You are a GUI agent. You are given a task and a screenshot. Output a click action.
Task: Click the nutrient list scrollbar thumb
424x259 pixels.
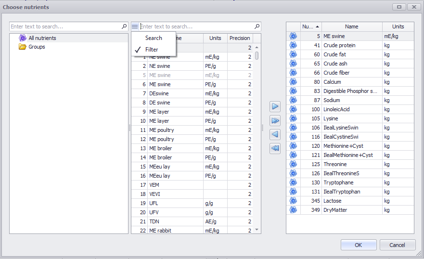(x=257, y=56)
